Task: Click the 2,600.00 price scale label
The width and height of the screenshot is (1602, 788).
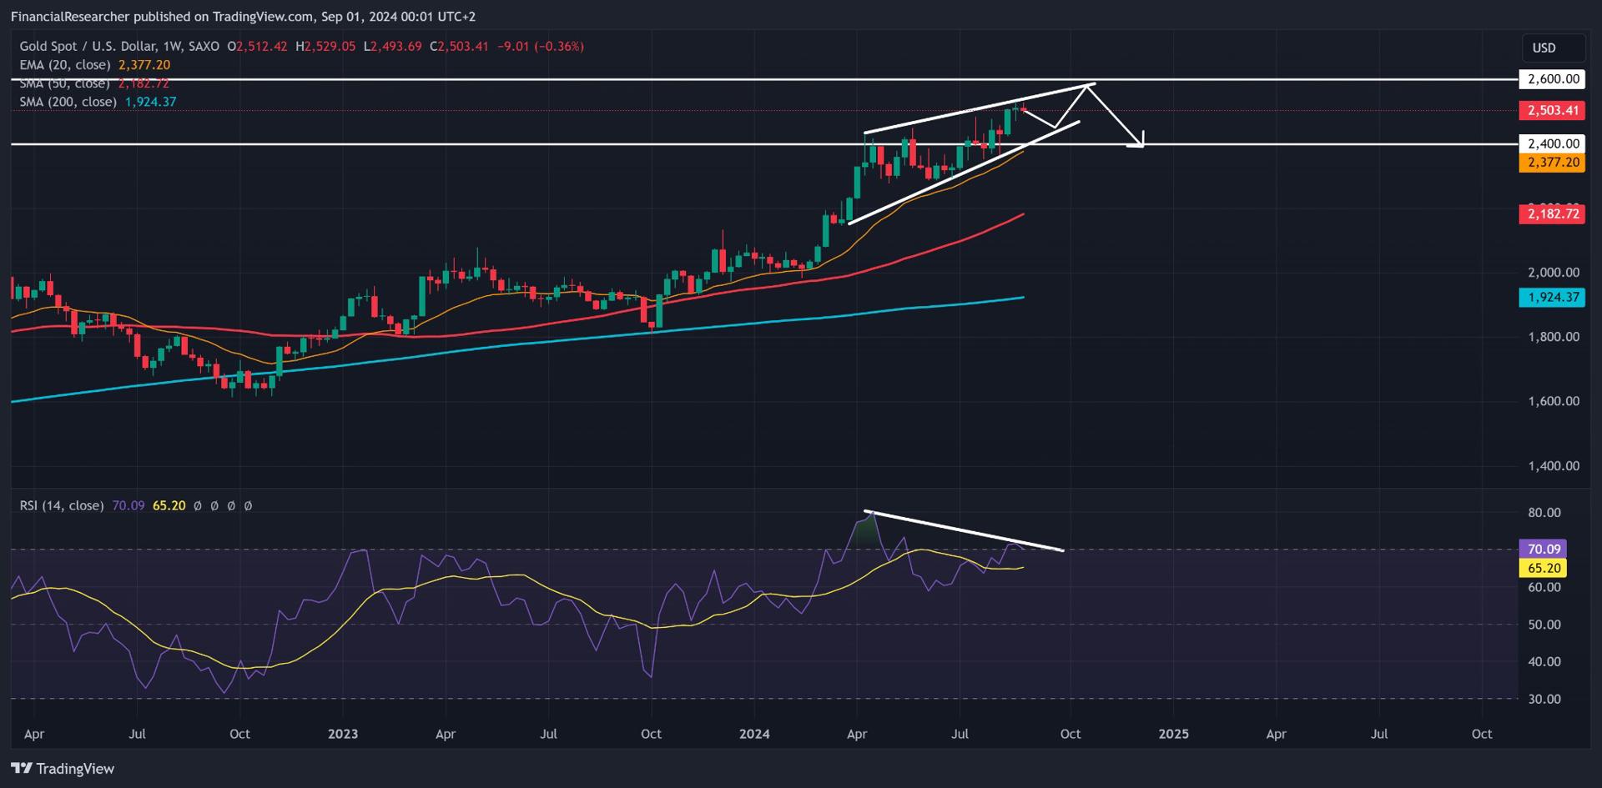Action: (x=1551, y=79)
